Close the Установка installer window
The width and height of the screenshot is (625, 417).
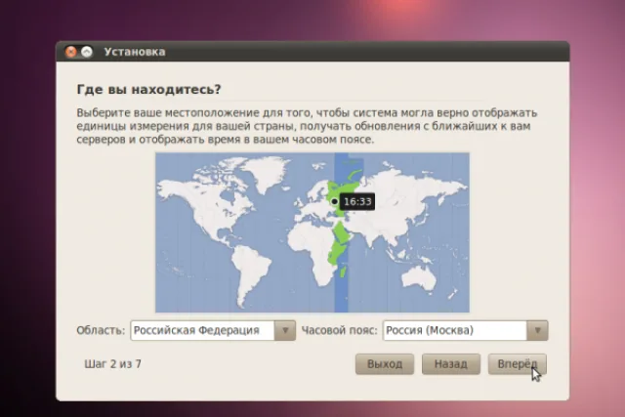71,52
